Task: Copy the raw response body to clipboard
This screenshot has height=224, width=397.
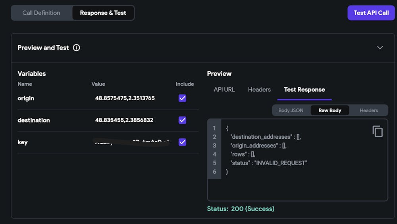Action: coord(377,131)
